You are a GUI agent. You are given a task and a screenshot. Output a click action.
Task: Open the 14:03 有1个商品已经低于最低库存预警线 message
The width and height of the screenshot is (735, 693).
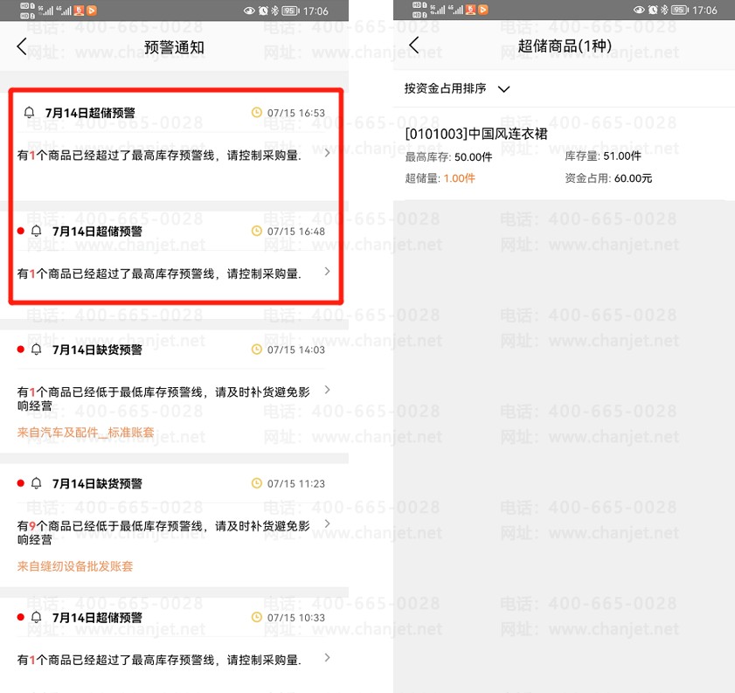[x=163, y=398]
